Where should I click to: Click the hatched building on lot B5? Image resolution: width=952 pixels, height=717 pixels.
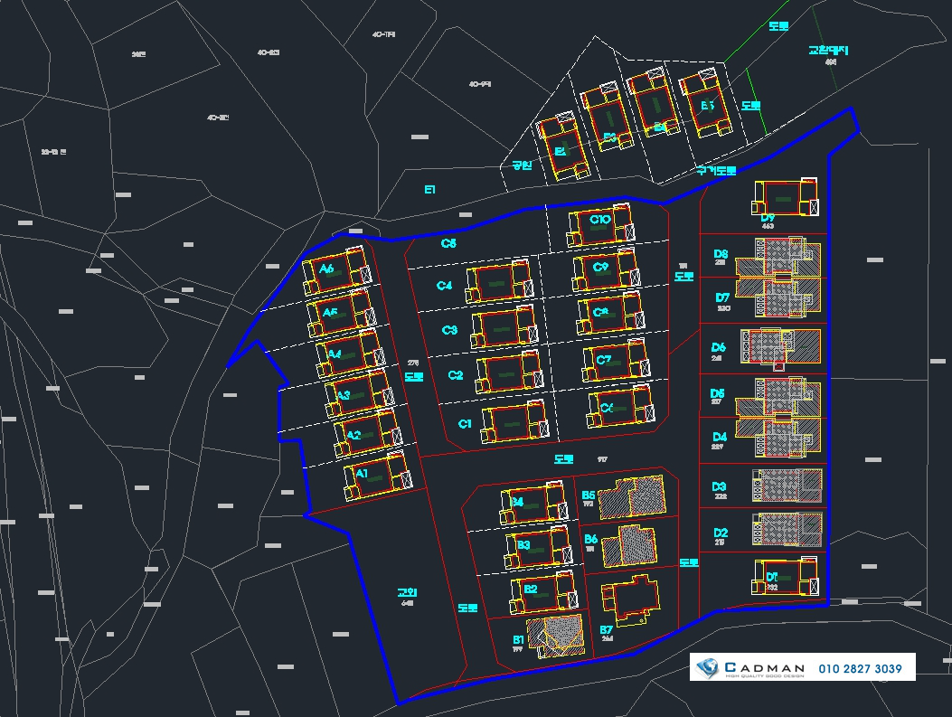tap(631, 497)
